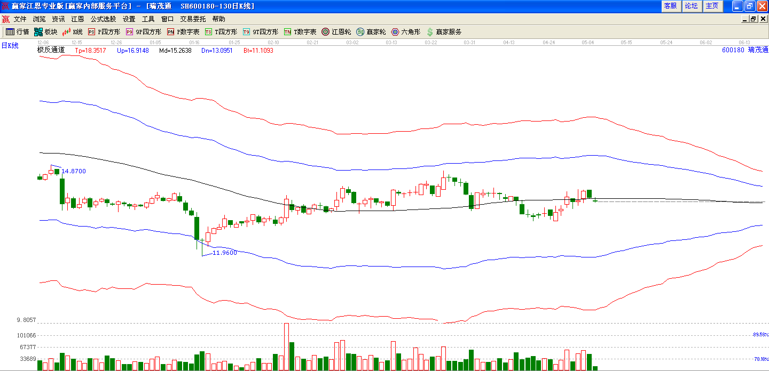Open the 行情 market quotes toolbar icon
The image size is (769, 371).
point(17,32)
